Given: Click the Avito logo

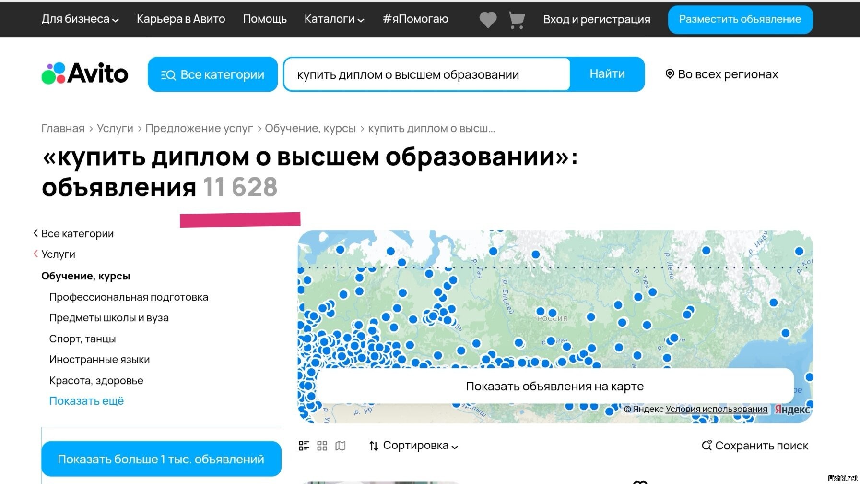Looking at the screenshot, I should tap(85, 73).
